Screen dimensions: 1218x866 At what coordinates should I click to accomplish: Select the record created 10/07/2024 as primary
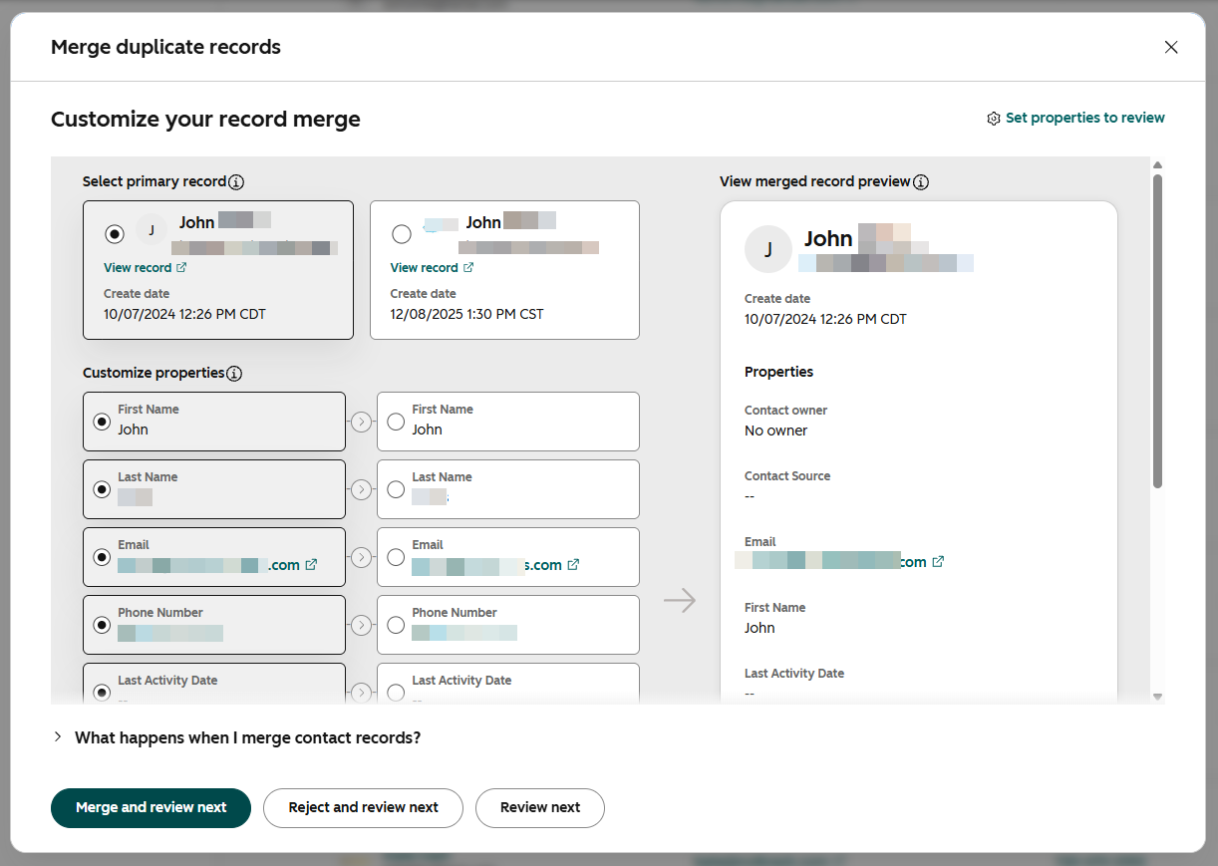pos(115,233)
